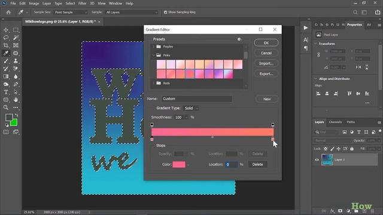Select the Frame tool
The height and width of the screenshot is (215, 383).
(16, 45)
